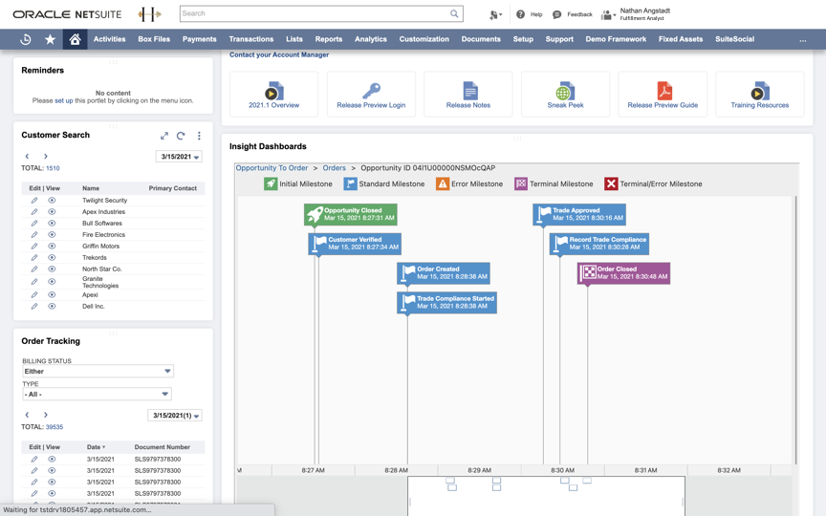
Task: Open the Feedback speech bubble icon
Action: tap(556, 14)
